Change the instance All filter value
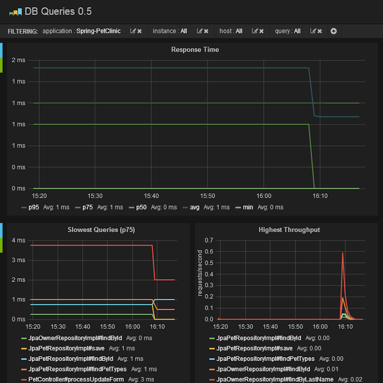Image resolution: width=383 pixels, height=383 pixels. (x=184, y=31)
